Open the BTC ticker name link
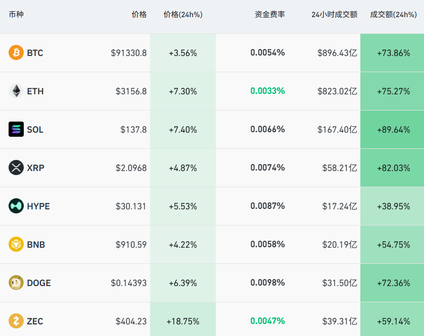 tap(35, 53)
